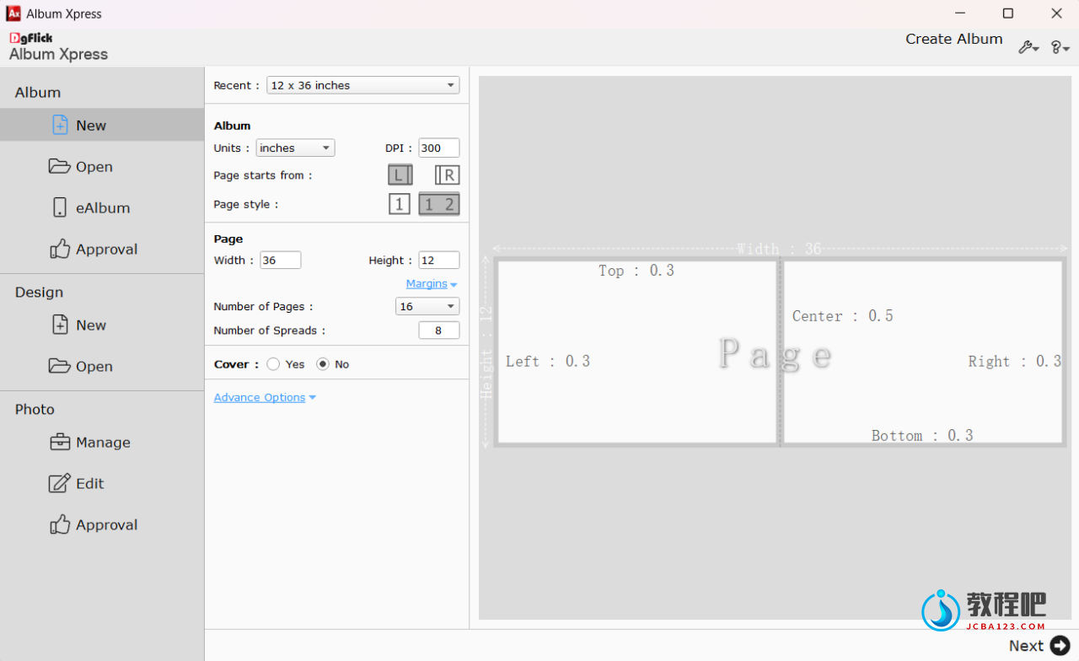1079x661 pixels.
Task: Click the DgFlick Album Xpress logo
Action: click(58, 47)
